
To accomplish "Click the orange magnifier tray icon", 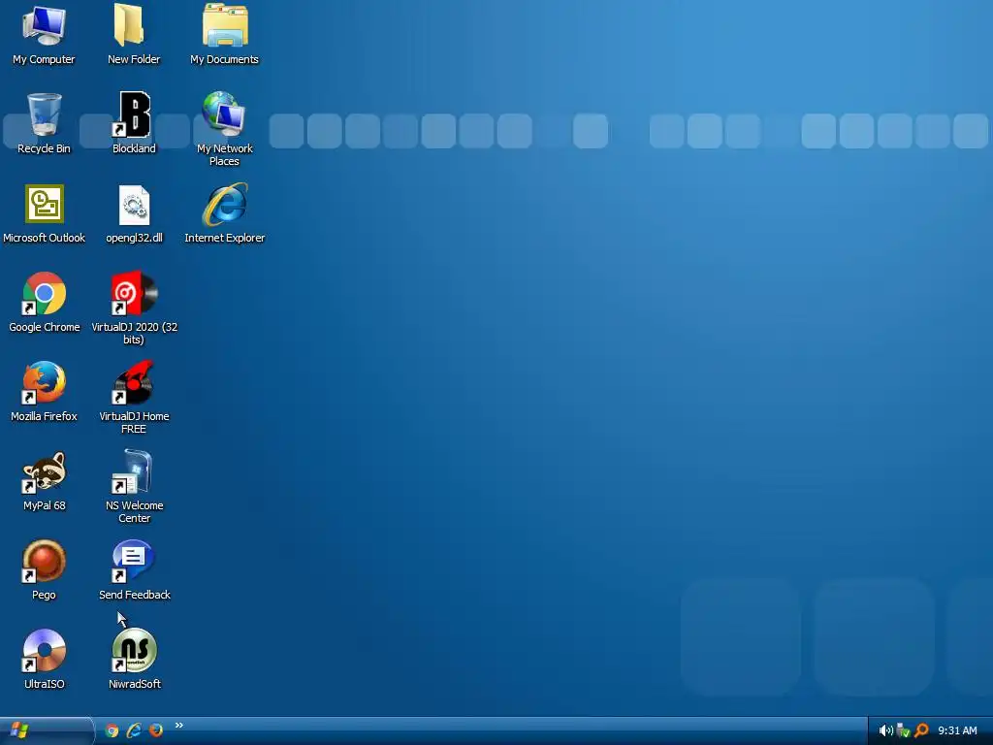I will tap(921, 730).
